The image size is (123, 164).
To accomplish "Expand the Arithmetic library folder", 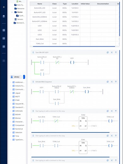I will (11, 111).
